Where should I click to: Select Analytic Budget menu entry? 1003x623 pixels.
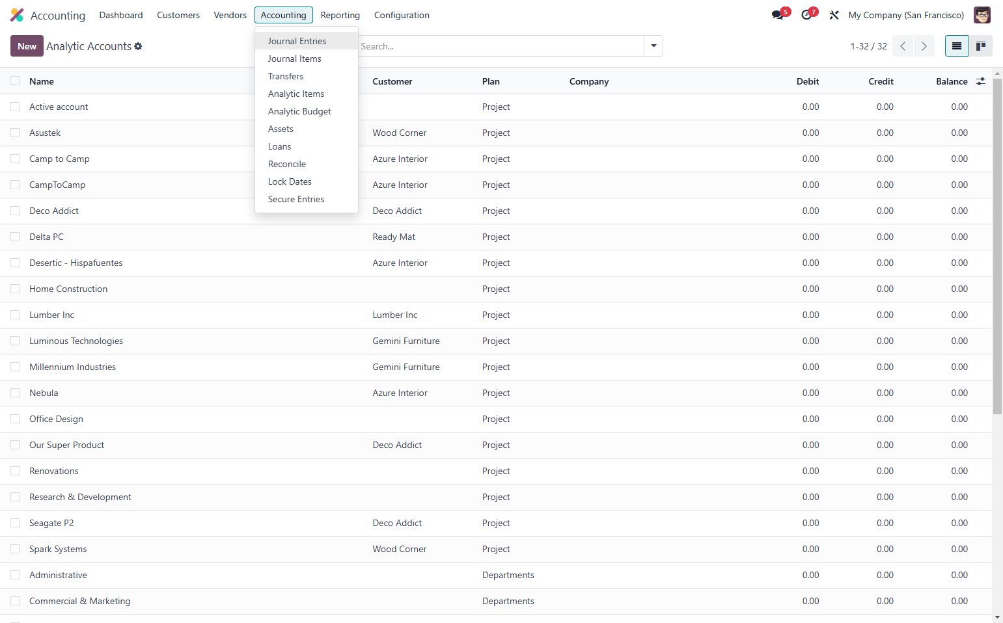(x=307, y=111)
